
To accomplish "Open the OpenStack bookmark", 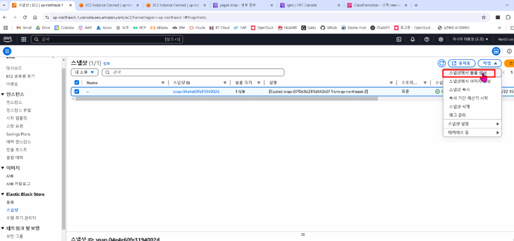I will tap(262, 28).
